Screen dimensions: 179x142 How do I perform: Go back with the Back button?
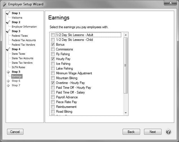[x=131, y=132]
